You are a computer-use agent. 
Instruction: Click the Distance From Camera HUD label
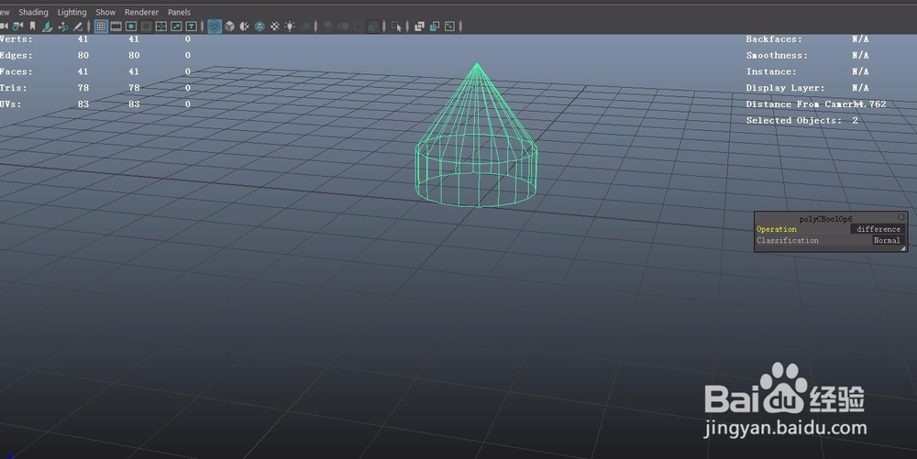tap(801, 104)
